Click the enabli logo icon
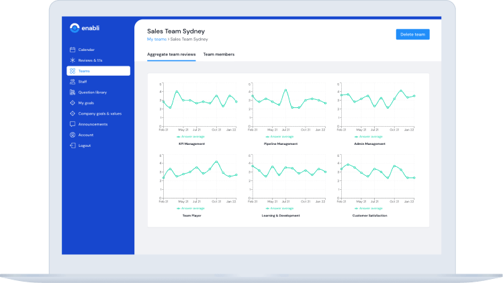This screenshot has height=283, width=503. tap(75, 28)
